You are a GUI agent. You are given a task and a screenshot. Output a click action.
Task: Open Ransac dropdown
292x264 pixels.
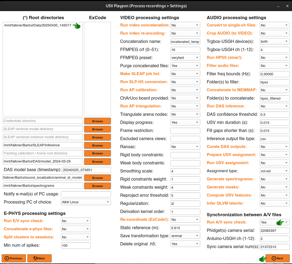(185, 147)
